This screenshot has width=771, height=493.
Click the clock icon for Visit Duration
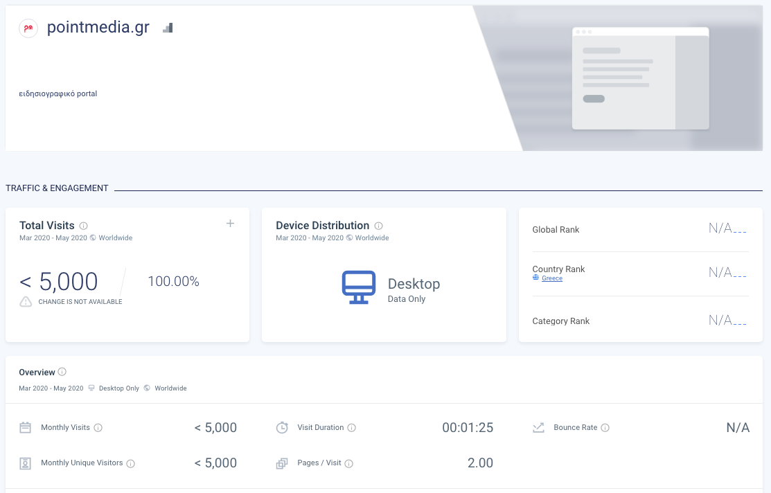(x=282, y=428)
